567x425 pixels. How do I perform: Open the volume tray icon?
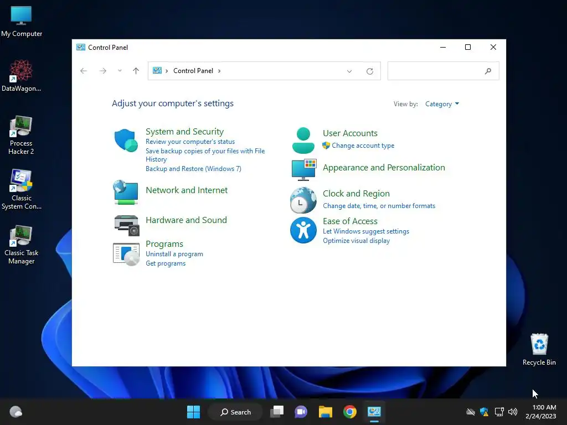pos(513,412)
